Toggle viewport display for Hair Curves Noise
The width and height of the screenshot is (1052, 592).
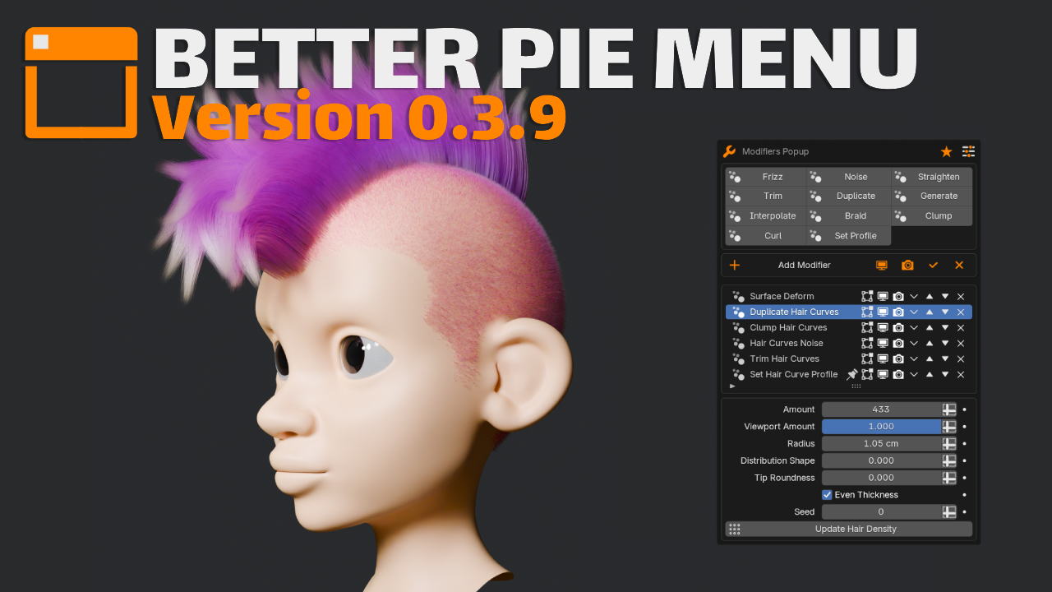coord(883,344)
